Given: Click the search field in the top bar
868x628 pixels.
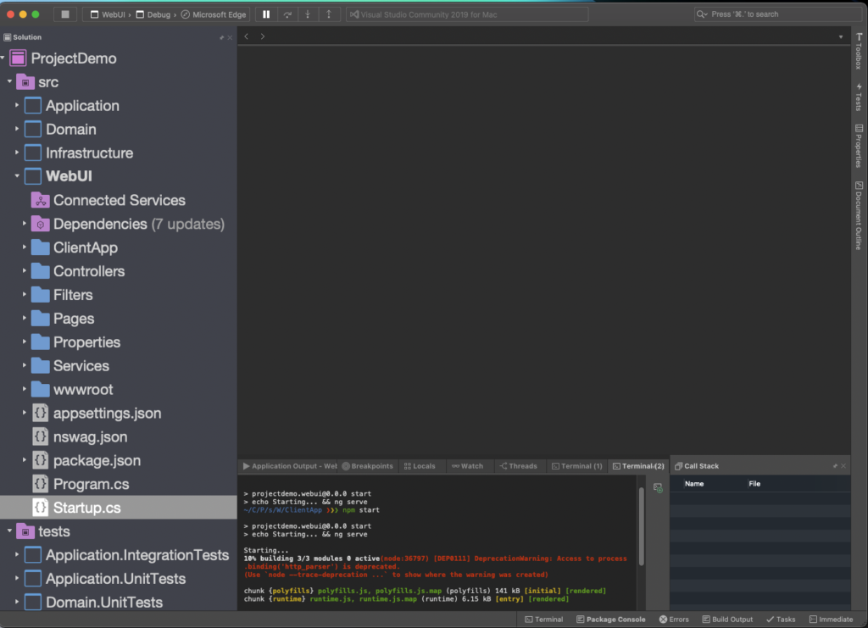Looking at the screenshot, I should tap(776, 14).
